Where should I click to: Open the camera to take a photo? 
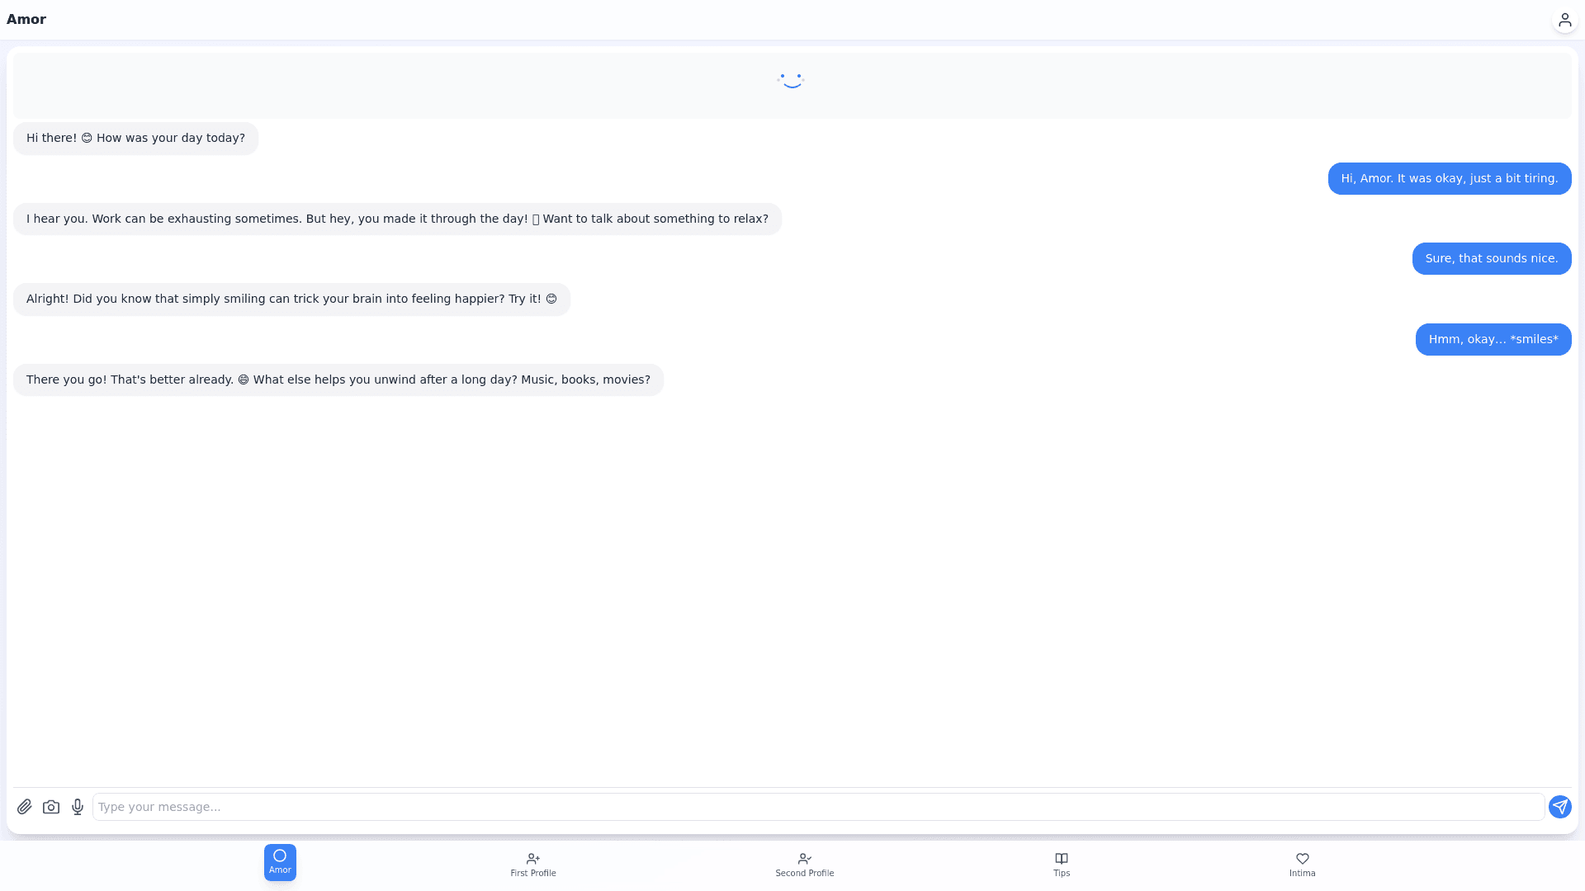pos(51,807)
